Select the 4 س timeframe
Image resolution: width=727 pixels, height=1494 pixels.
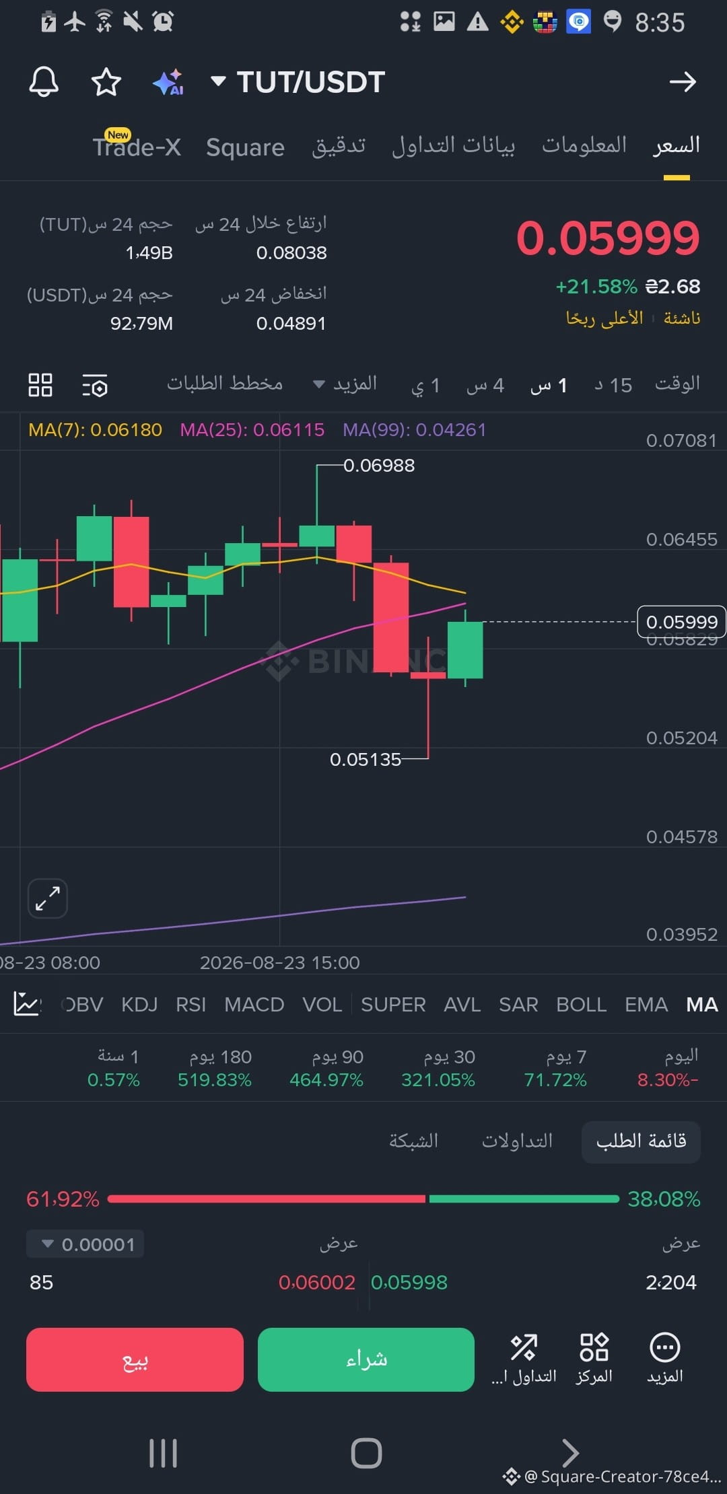[485, 385]
